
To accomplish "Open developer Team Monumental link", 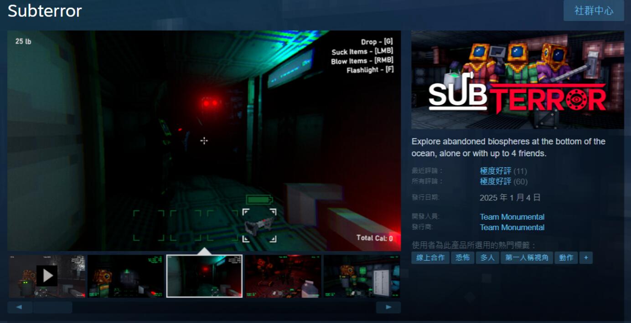I will point(512,217).
